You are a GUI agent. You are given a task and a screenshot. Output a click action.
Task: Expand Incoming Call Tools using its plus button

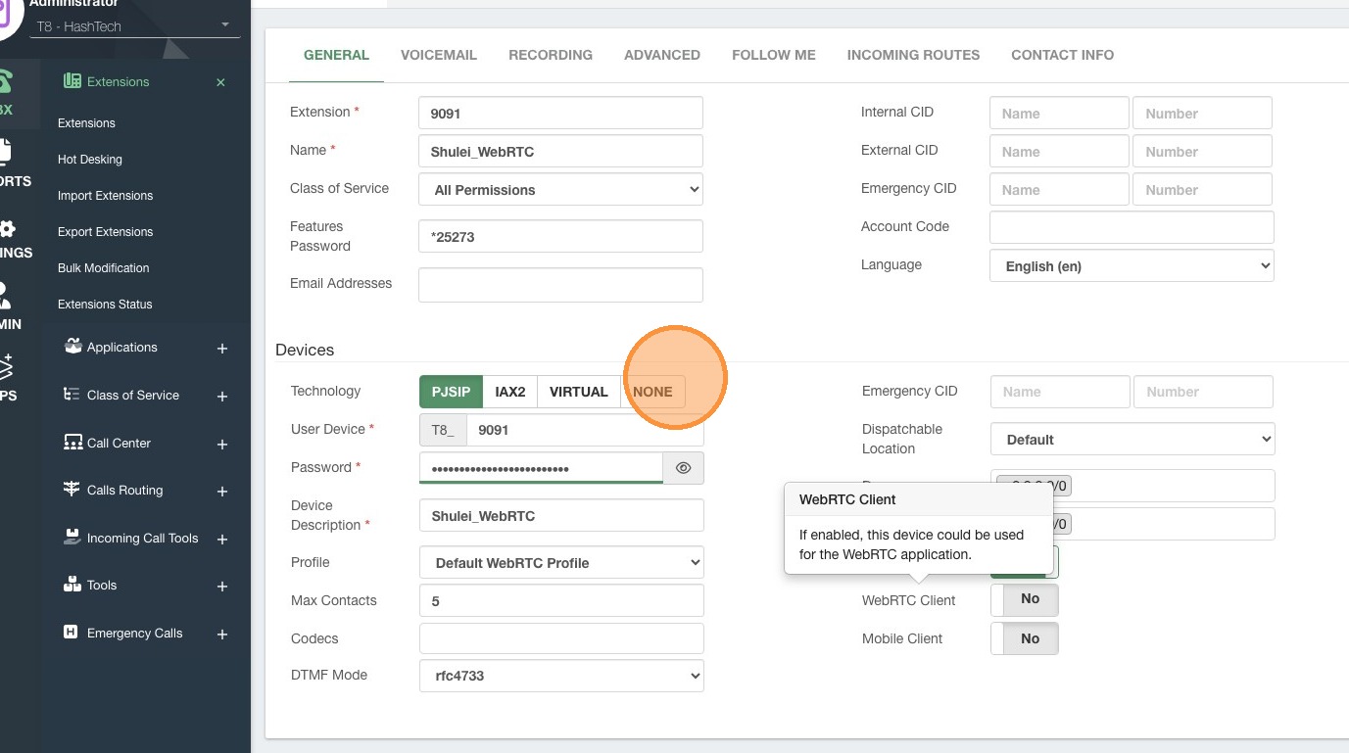click(222, 540)
